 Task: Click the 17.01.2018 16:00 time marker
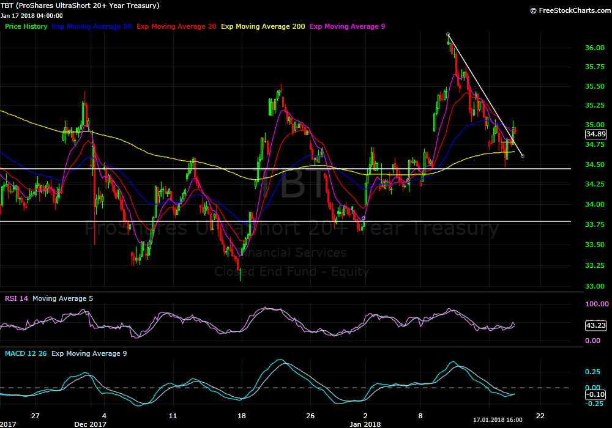[498, 420]
